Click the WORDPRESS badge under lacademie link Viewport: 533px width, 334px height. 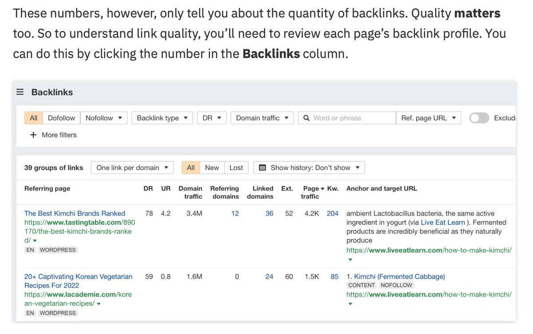(58, 313)
